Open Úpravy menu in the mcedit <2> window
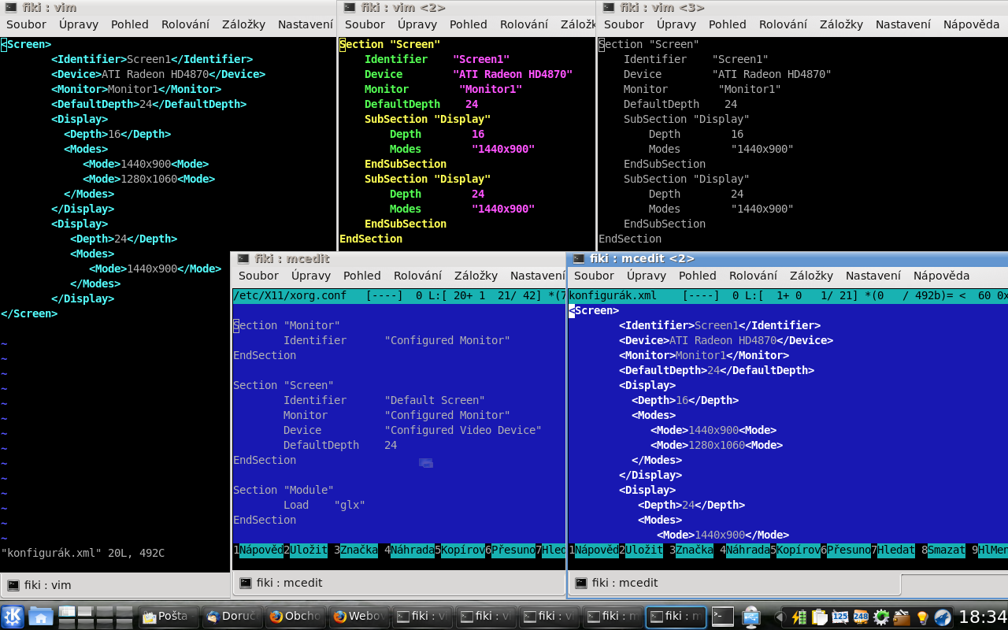The height and width of the screenshot is (630, 1008). [x=646, y=276]
